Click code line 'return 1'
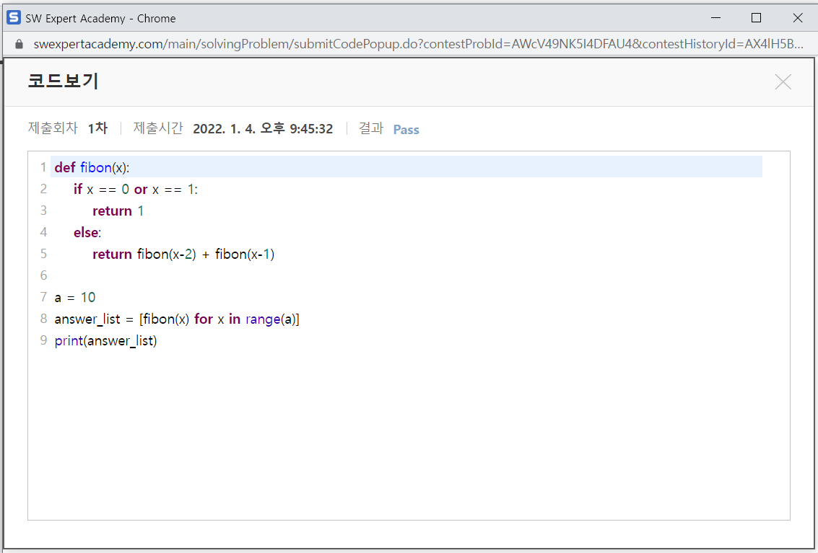 (x=118, y=211)
